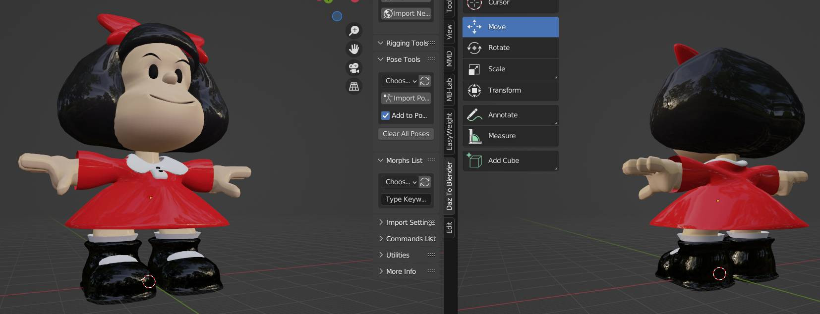Click the Clear All Poses button

(406, 134)
